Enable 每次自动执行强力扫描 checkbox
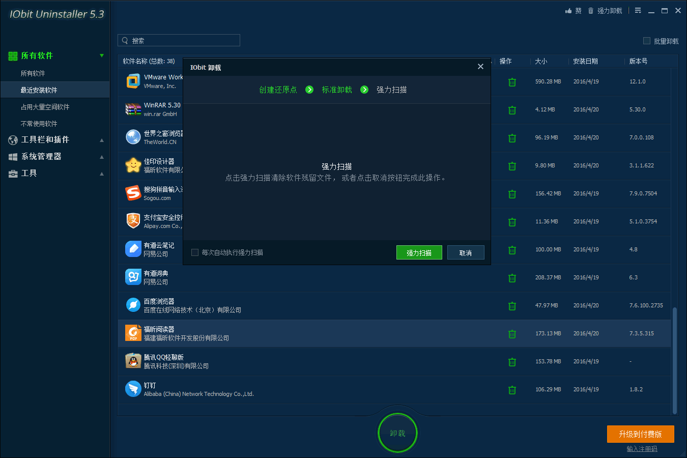This screenshot has width=687, height=458. [195, 252]
